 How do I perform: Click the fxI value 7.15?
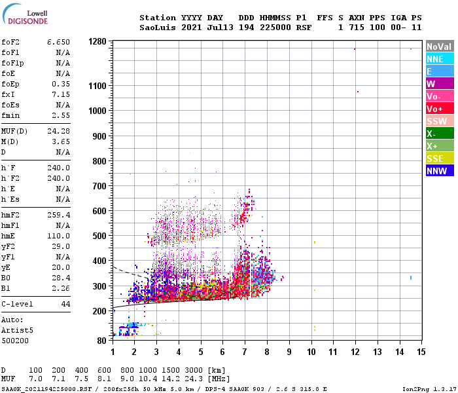(61, 94)
